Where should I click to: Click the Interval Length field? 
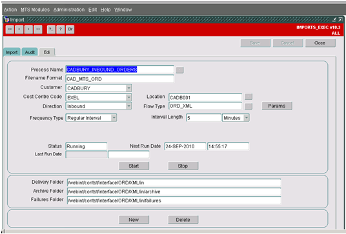(204, 118)
